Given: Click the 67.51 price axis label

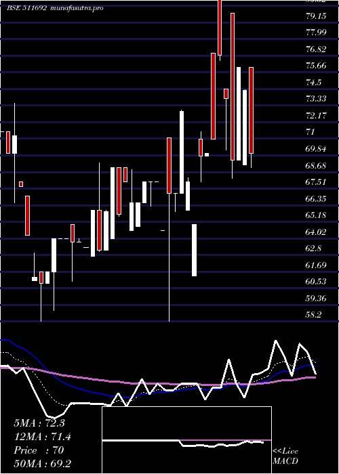Looking at the screenshot, I should (x=316, y=182).
